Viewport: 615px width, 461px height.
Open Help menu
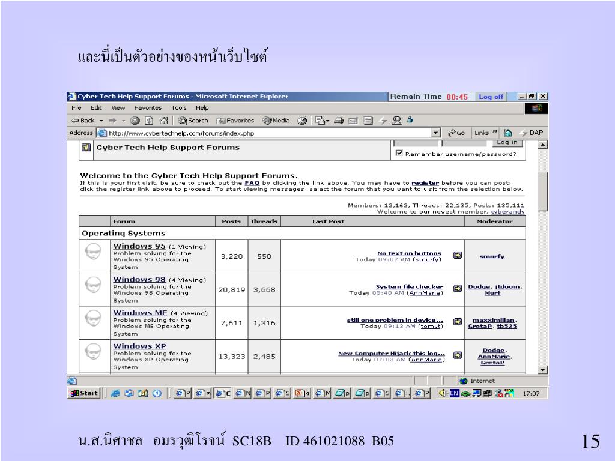[x=202, y=108]
